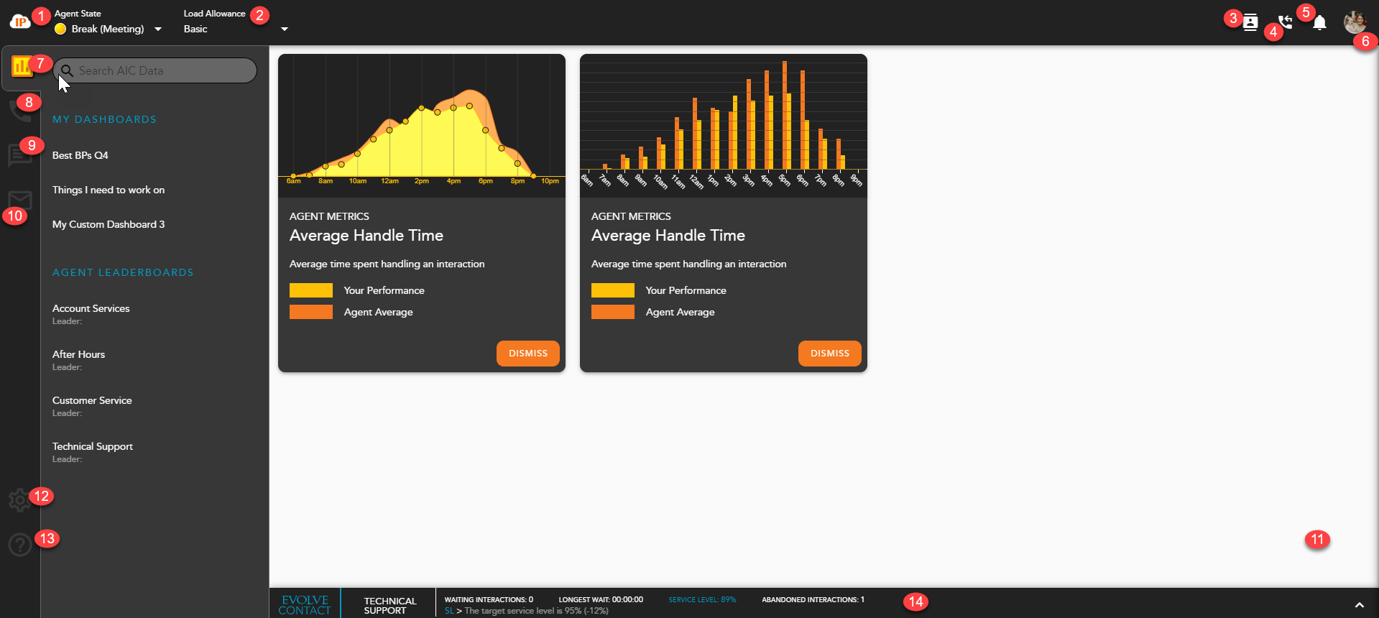Open the Best BPs Q4 dashboard

pos(80,155)
